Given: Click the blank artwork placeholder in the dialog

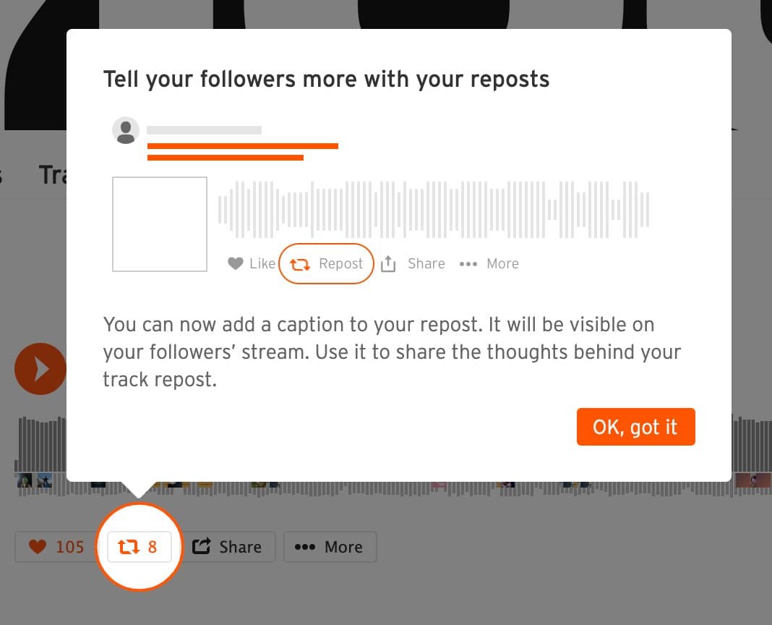Looking at the screenshot, I should point(160,224).
